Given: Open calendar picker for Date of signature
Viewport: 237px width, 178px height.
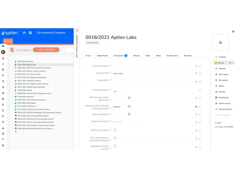Looking at the screenshot, I should (129, 114).
